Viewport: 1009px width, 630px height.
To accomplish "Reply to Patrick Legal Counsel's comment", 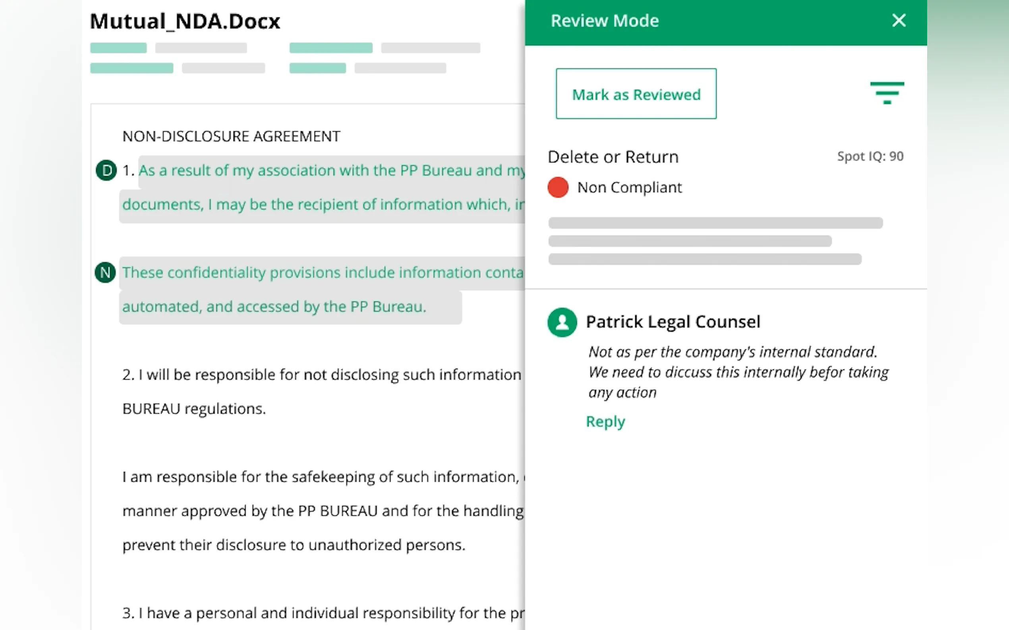I will 605,421.
